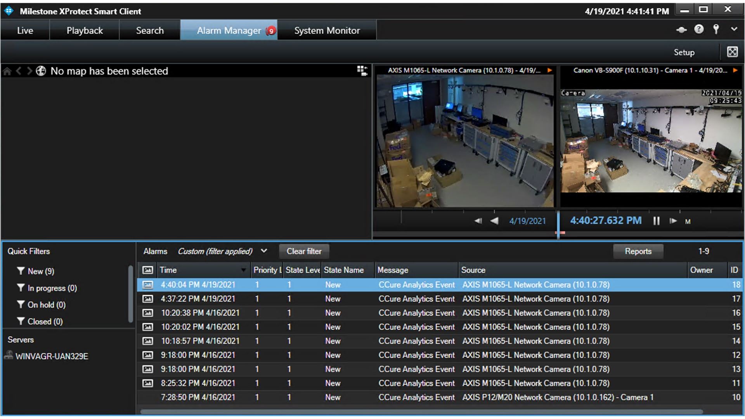
Task: Click image icon for alarm ID 18
Action: click(147, 285)
